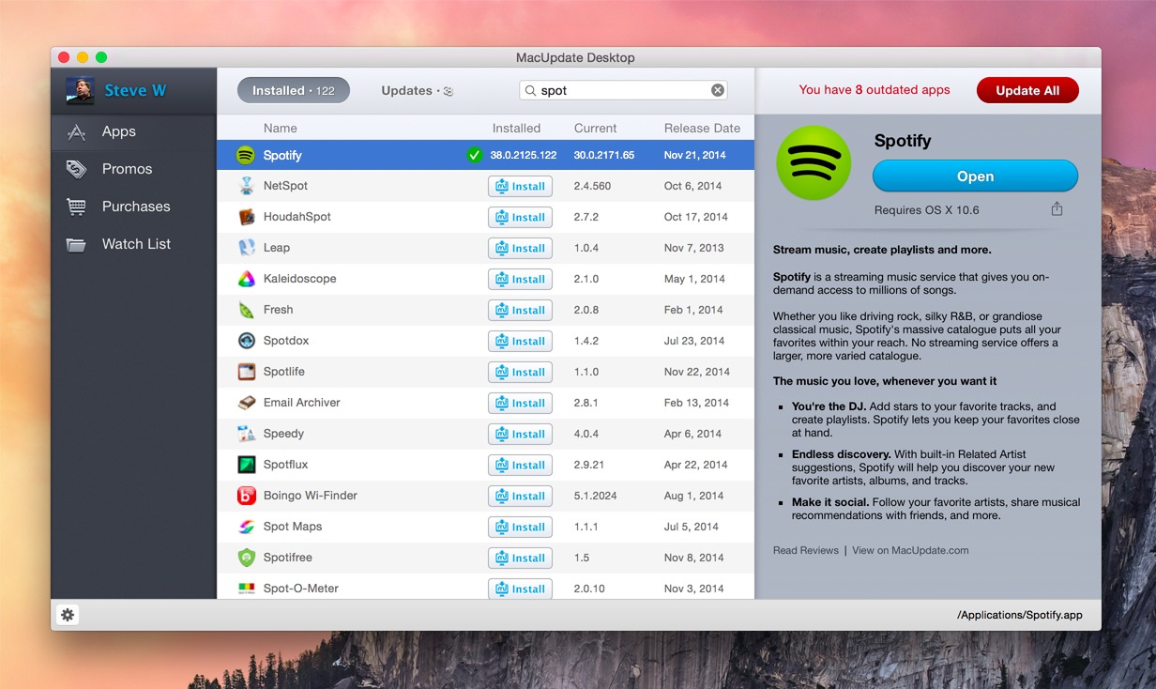Screen dimensions: 1156x689
Task: Click the Update All button
Action: point(1027,90)
